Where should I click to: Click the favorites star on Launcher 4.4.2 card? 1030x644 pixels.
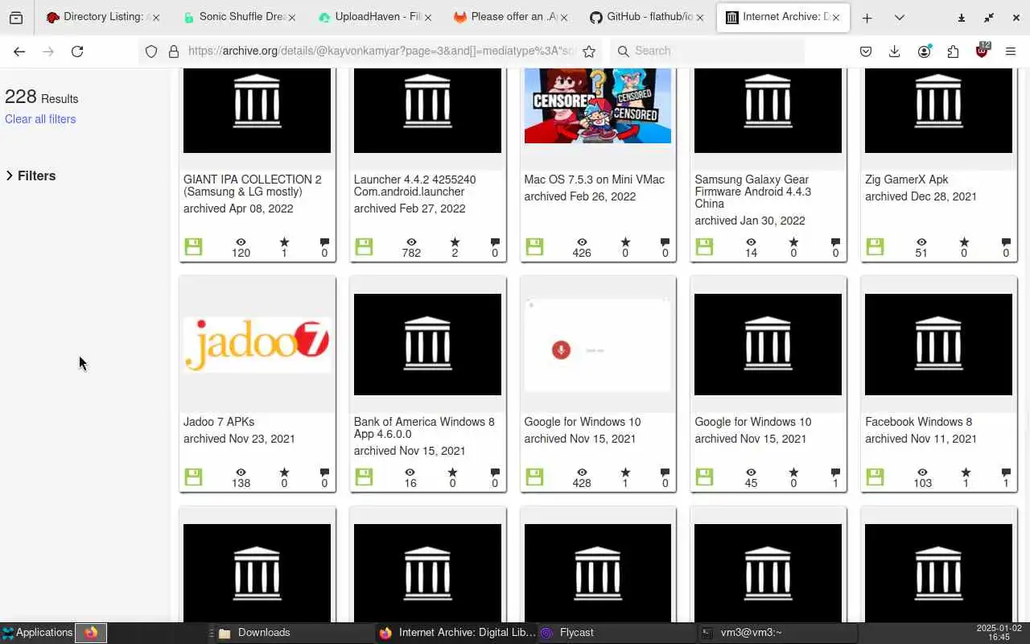(x=455, y=242)
